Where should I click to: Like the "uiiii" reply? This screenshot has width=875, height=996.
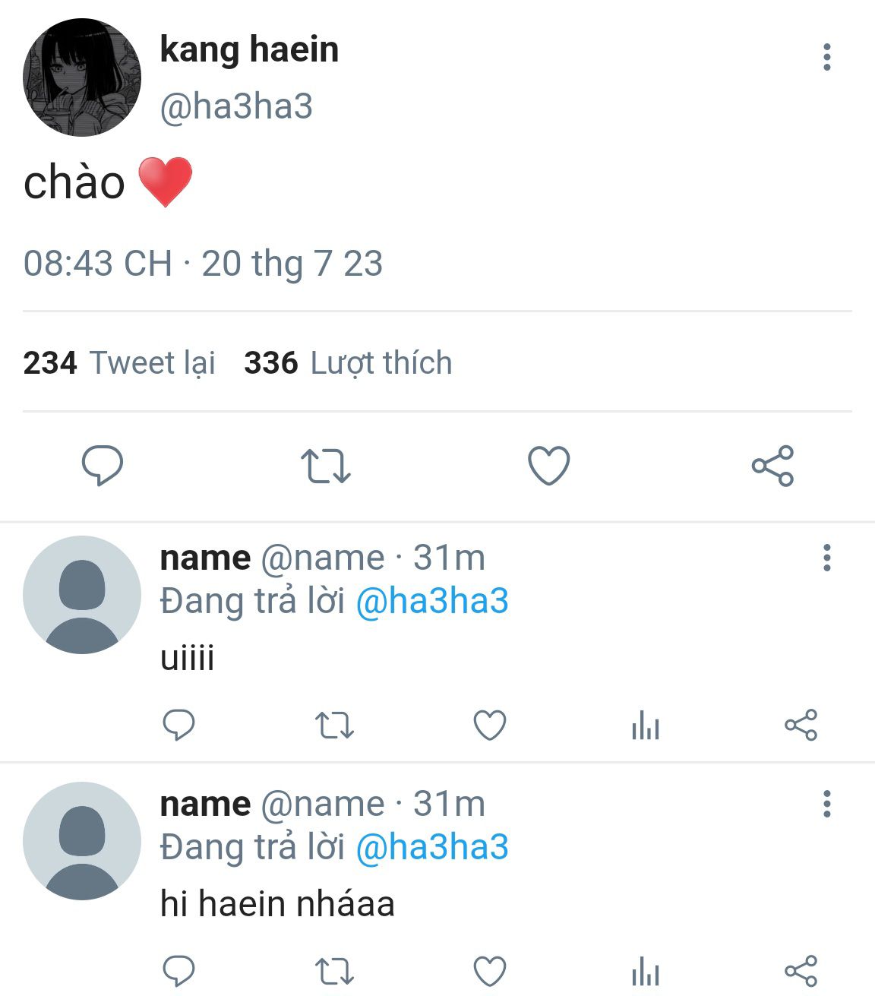[490, 725]
